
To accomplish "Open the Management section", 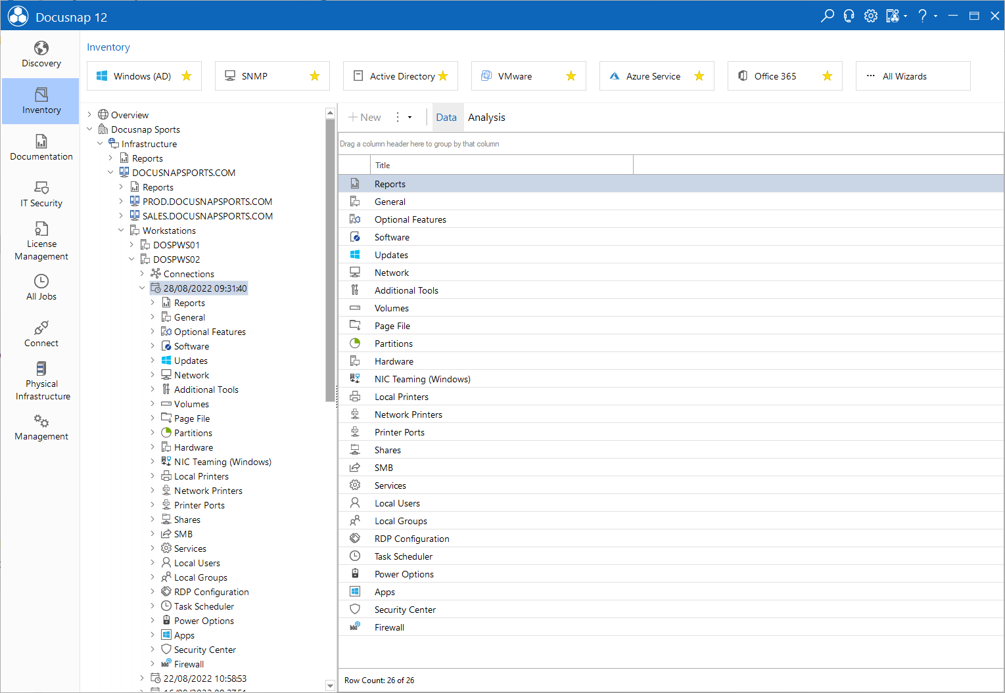I will 41,428.
